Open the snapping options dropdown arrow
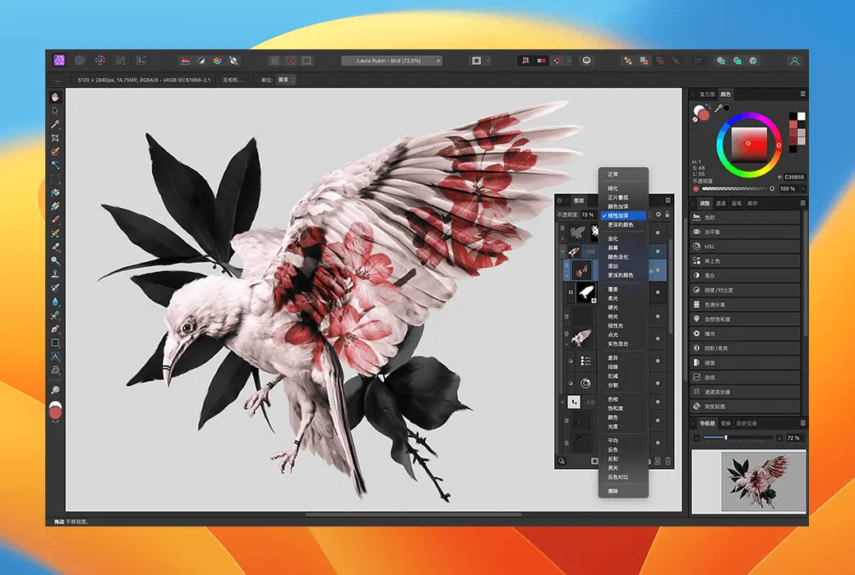This screenshot has width=855, height=575. click(x=569, y=61)
